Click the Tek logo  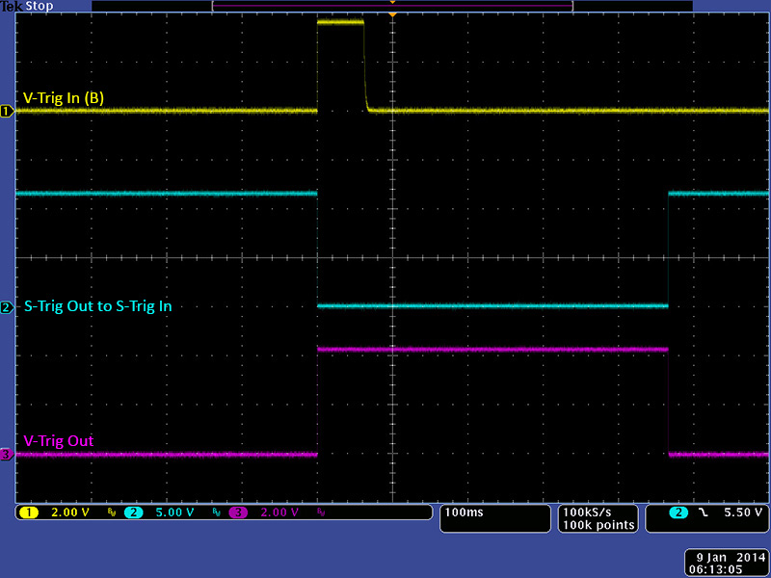(12, 6)
